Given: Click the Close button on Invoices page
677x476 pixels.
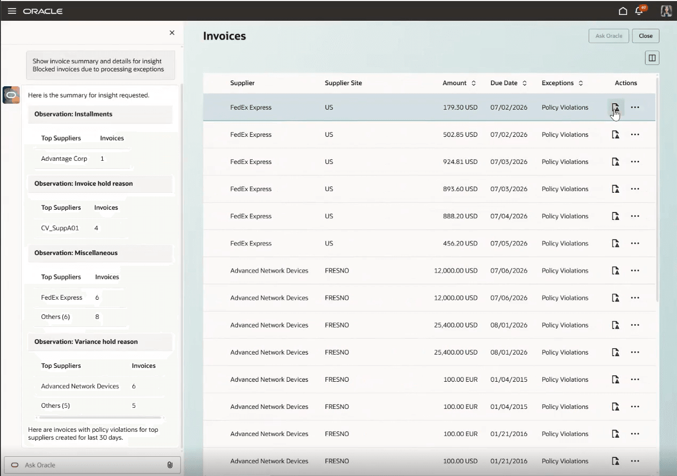Looking at the screenshot, I should (x=646, y=36).
